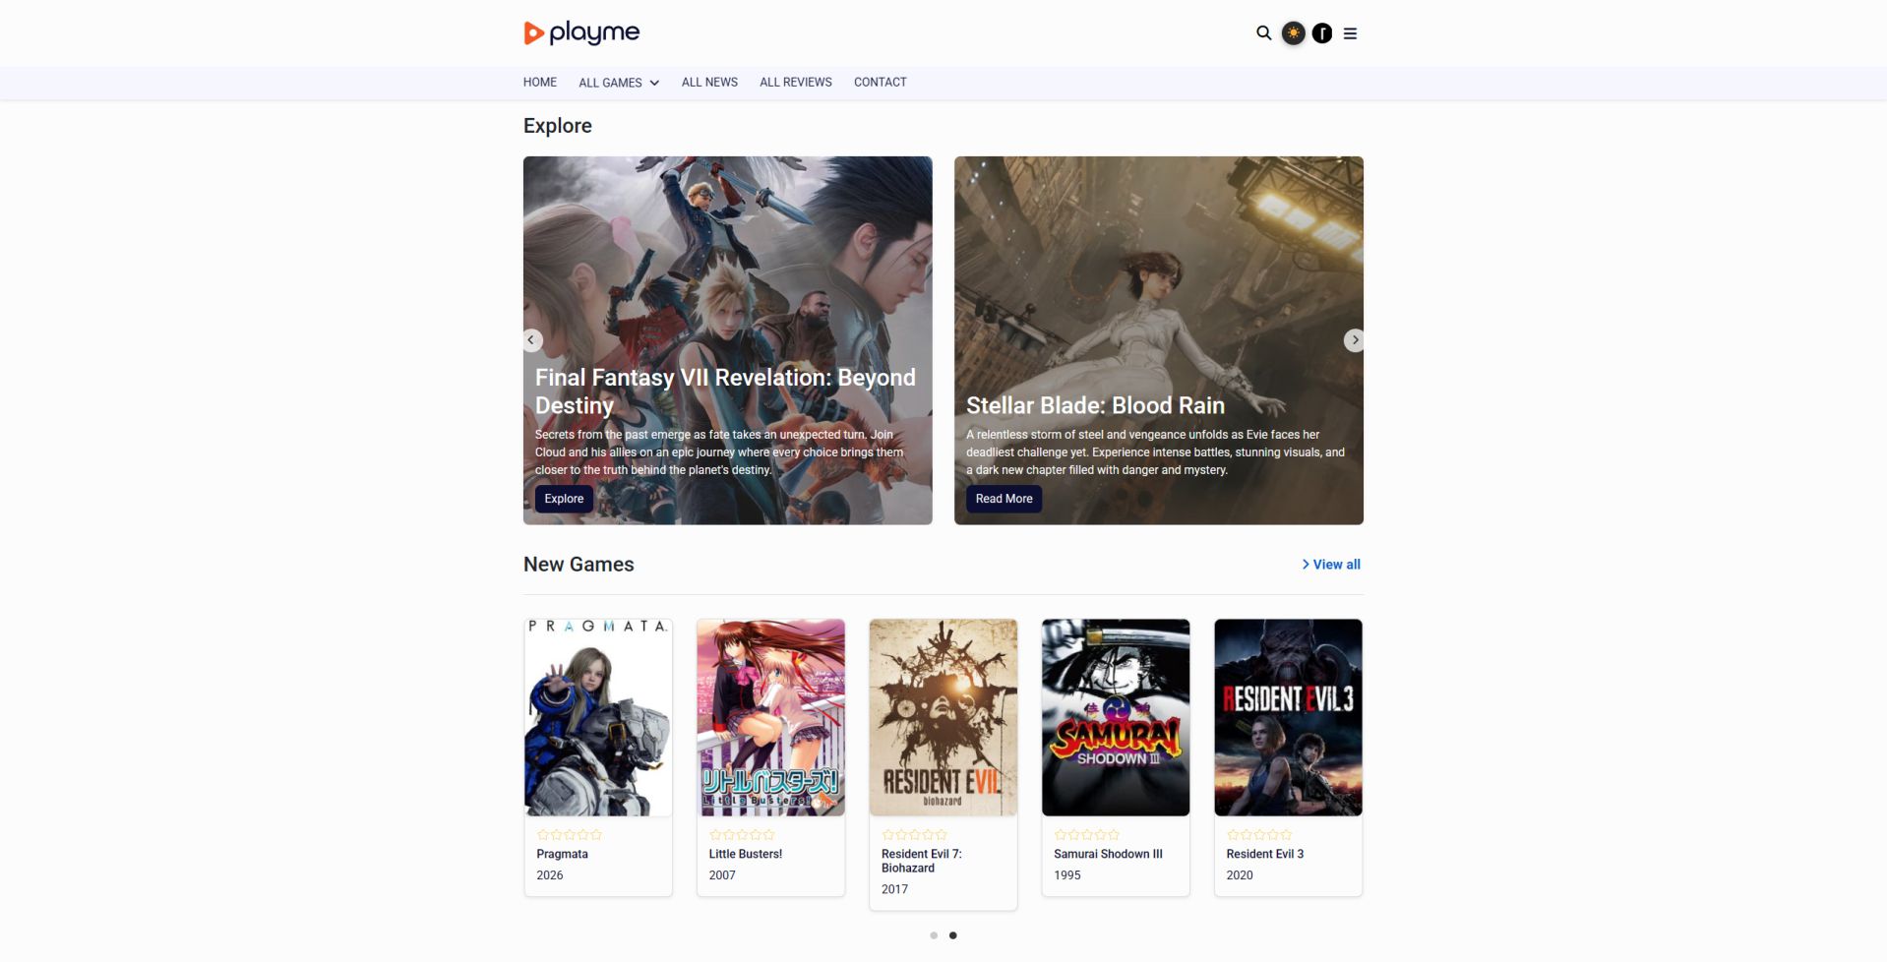Expand the ALL GAMES dropdown
Screen dimensions: 1887x962
click(619, 83)
